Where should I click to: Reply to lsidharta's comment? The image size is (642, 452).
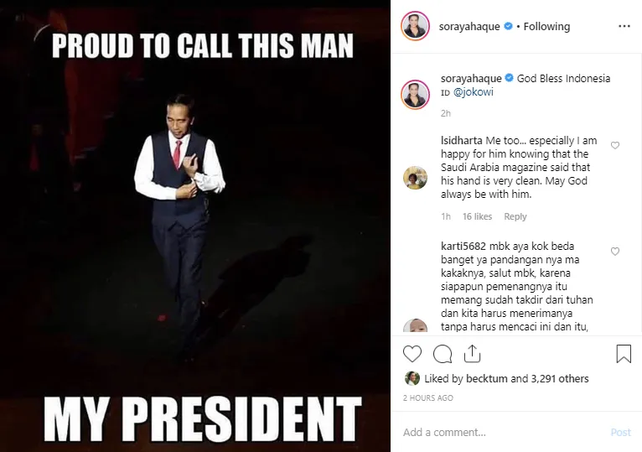(515, 216)
